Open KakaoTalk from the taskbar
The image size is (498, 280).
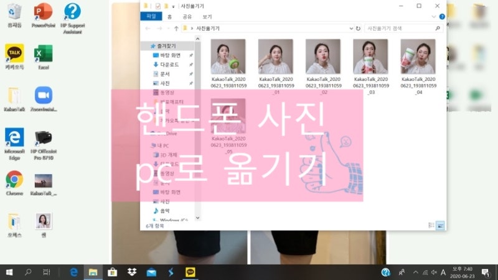(190, 272)
